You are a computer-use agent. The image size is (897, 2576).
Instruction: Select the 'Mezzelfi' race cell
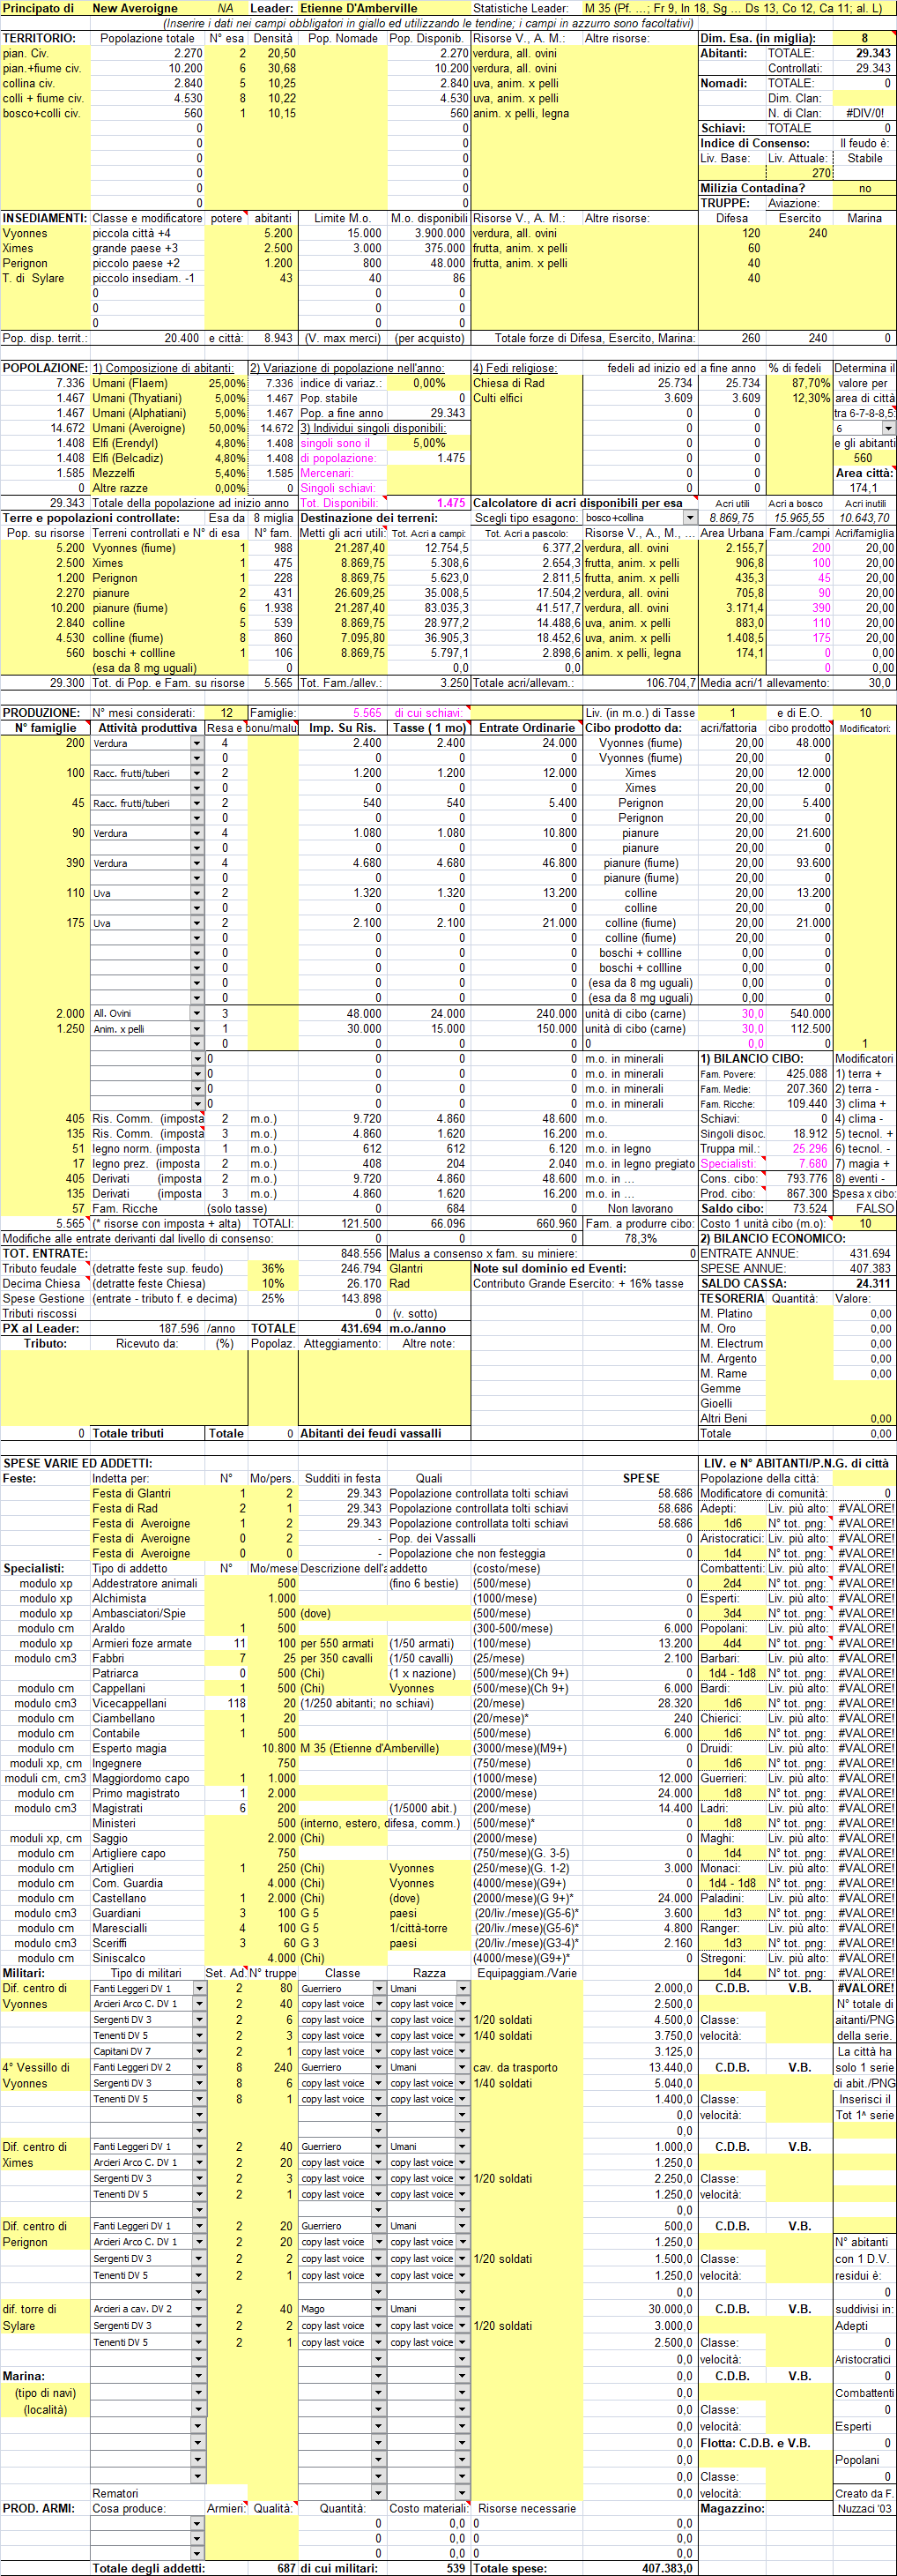pos(148,473)
